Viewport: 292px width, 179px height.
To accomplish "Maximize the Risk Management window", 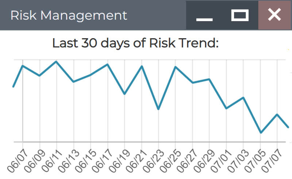I will [x=240, y=15].
